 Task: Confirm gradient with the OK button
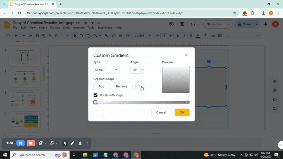pos(182,112)
